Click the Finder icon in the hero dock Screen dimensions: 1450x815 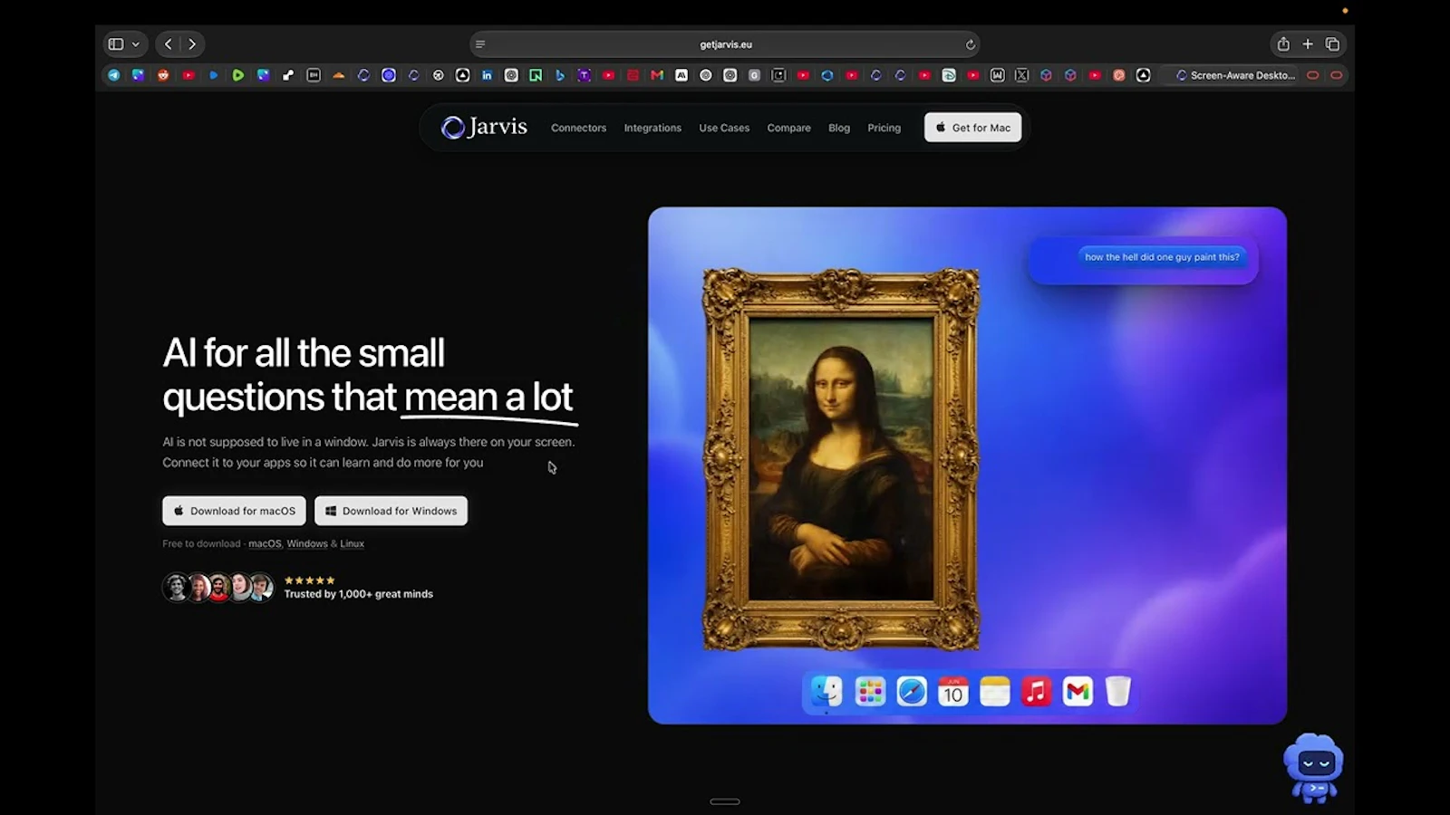click(826, 692)
